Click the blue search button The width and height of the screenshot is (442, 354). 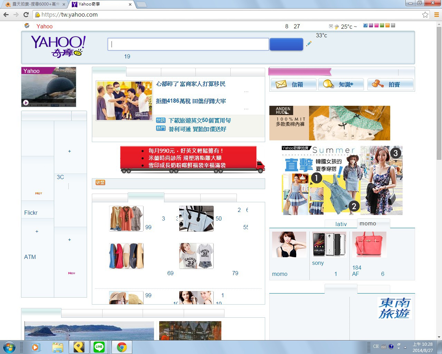pyautogui.click(x=286, y=44)
